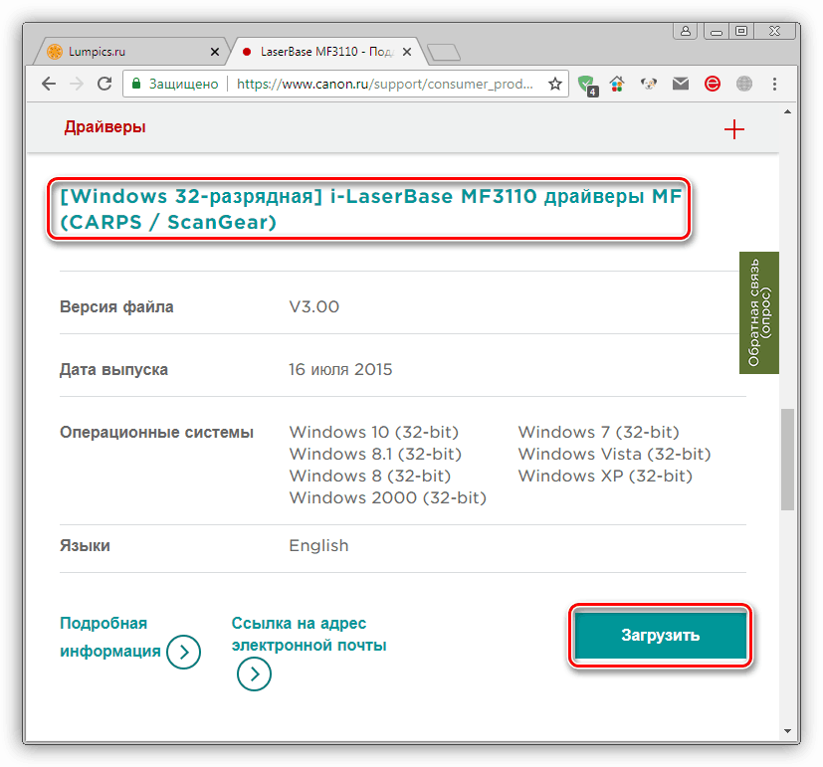Click the colorful house extension icon

618,85
